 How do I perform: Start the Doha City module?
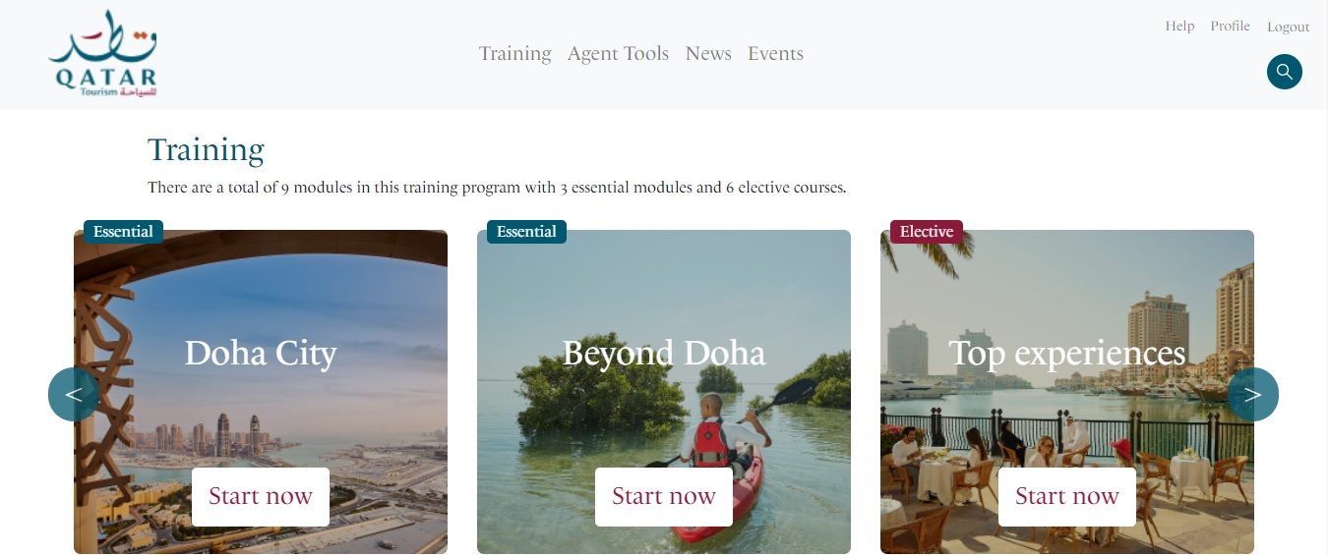(x=260, y=496)
